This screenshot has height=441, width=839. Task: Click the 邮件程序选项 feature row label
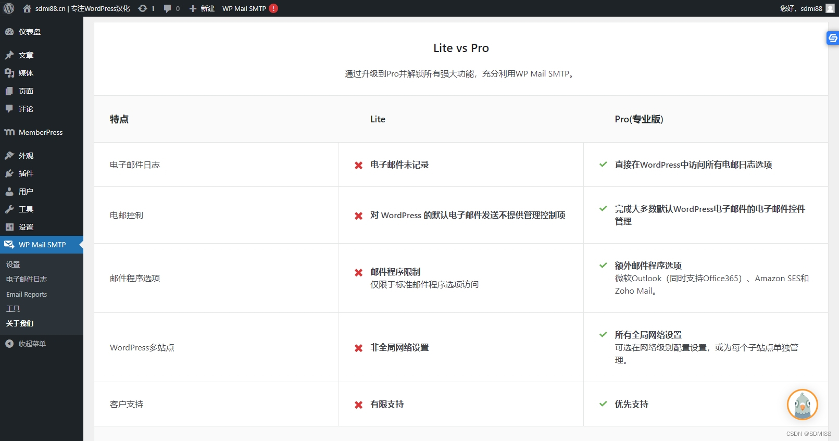135,278
